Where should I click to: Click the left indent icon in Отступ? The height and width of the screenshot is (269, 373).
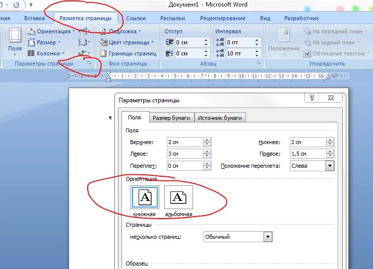pyautogui.click(x=169, y=42)
